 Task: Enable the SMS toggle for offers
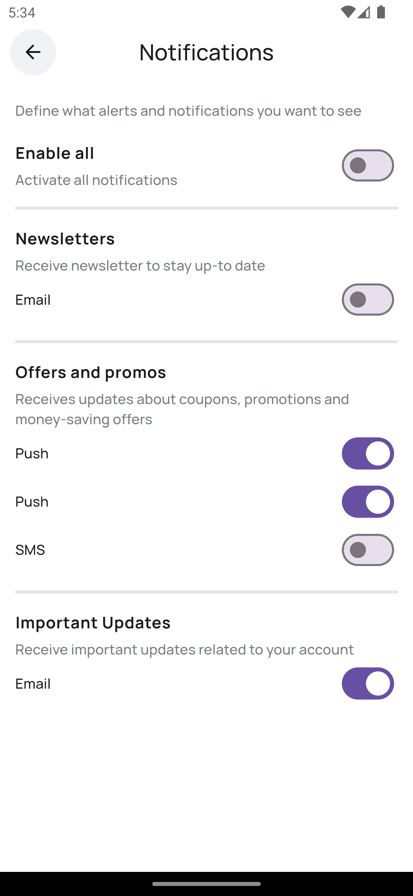coord(367,550)
